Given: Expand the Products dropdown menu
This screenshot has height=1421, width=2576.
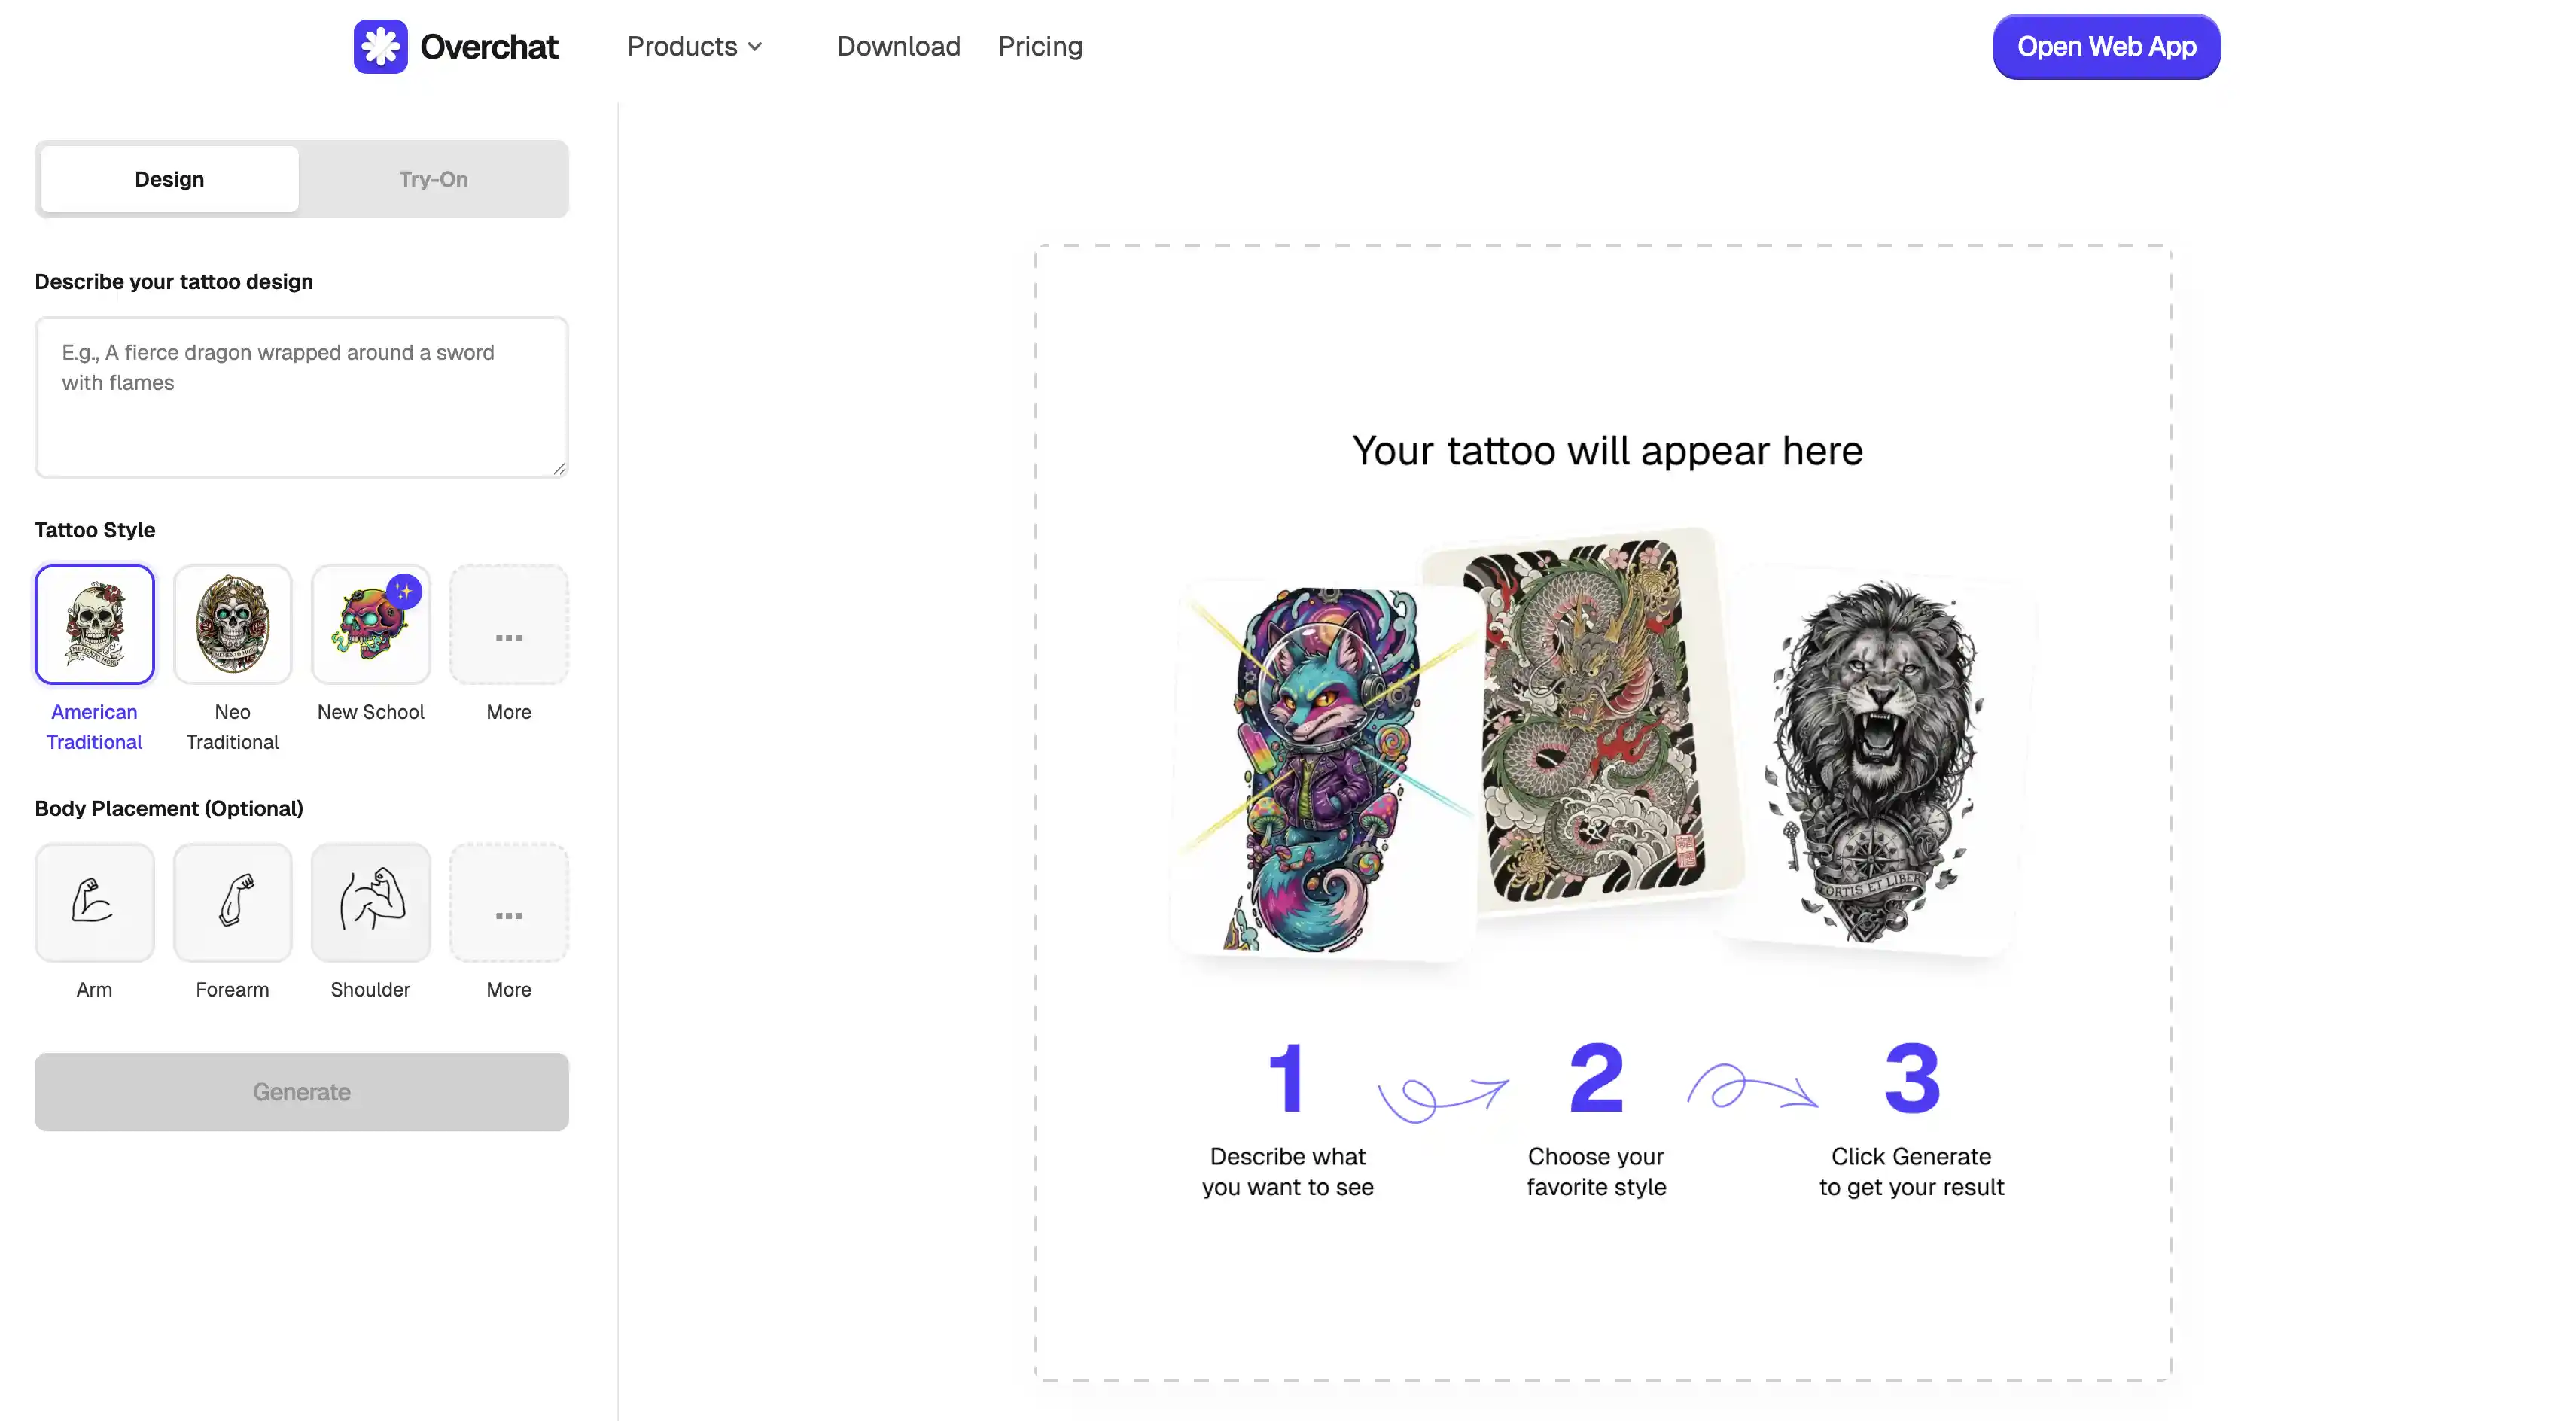Looking at the screenshot, I should 694,46.
